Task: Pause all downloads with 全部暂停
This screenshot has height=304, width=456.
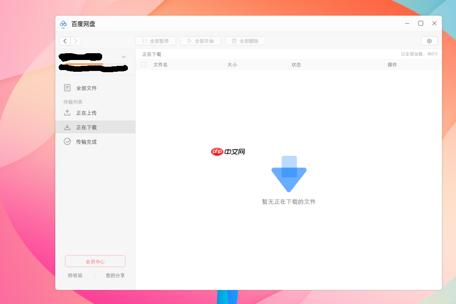Action: [x=155, y=41]
